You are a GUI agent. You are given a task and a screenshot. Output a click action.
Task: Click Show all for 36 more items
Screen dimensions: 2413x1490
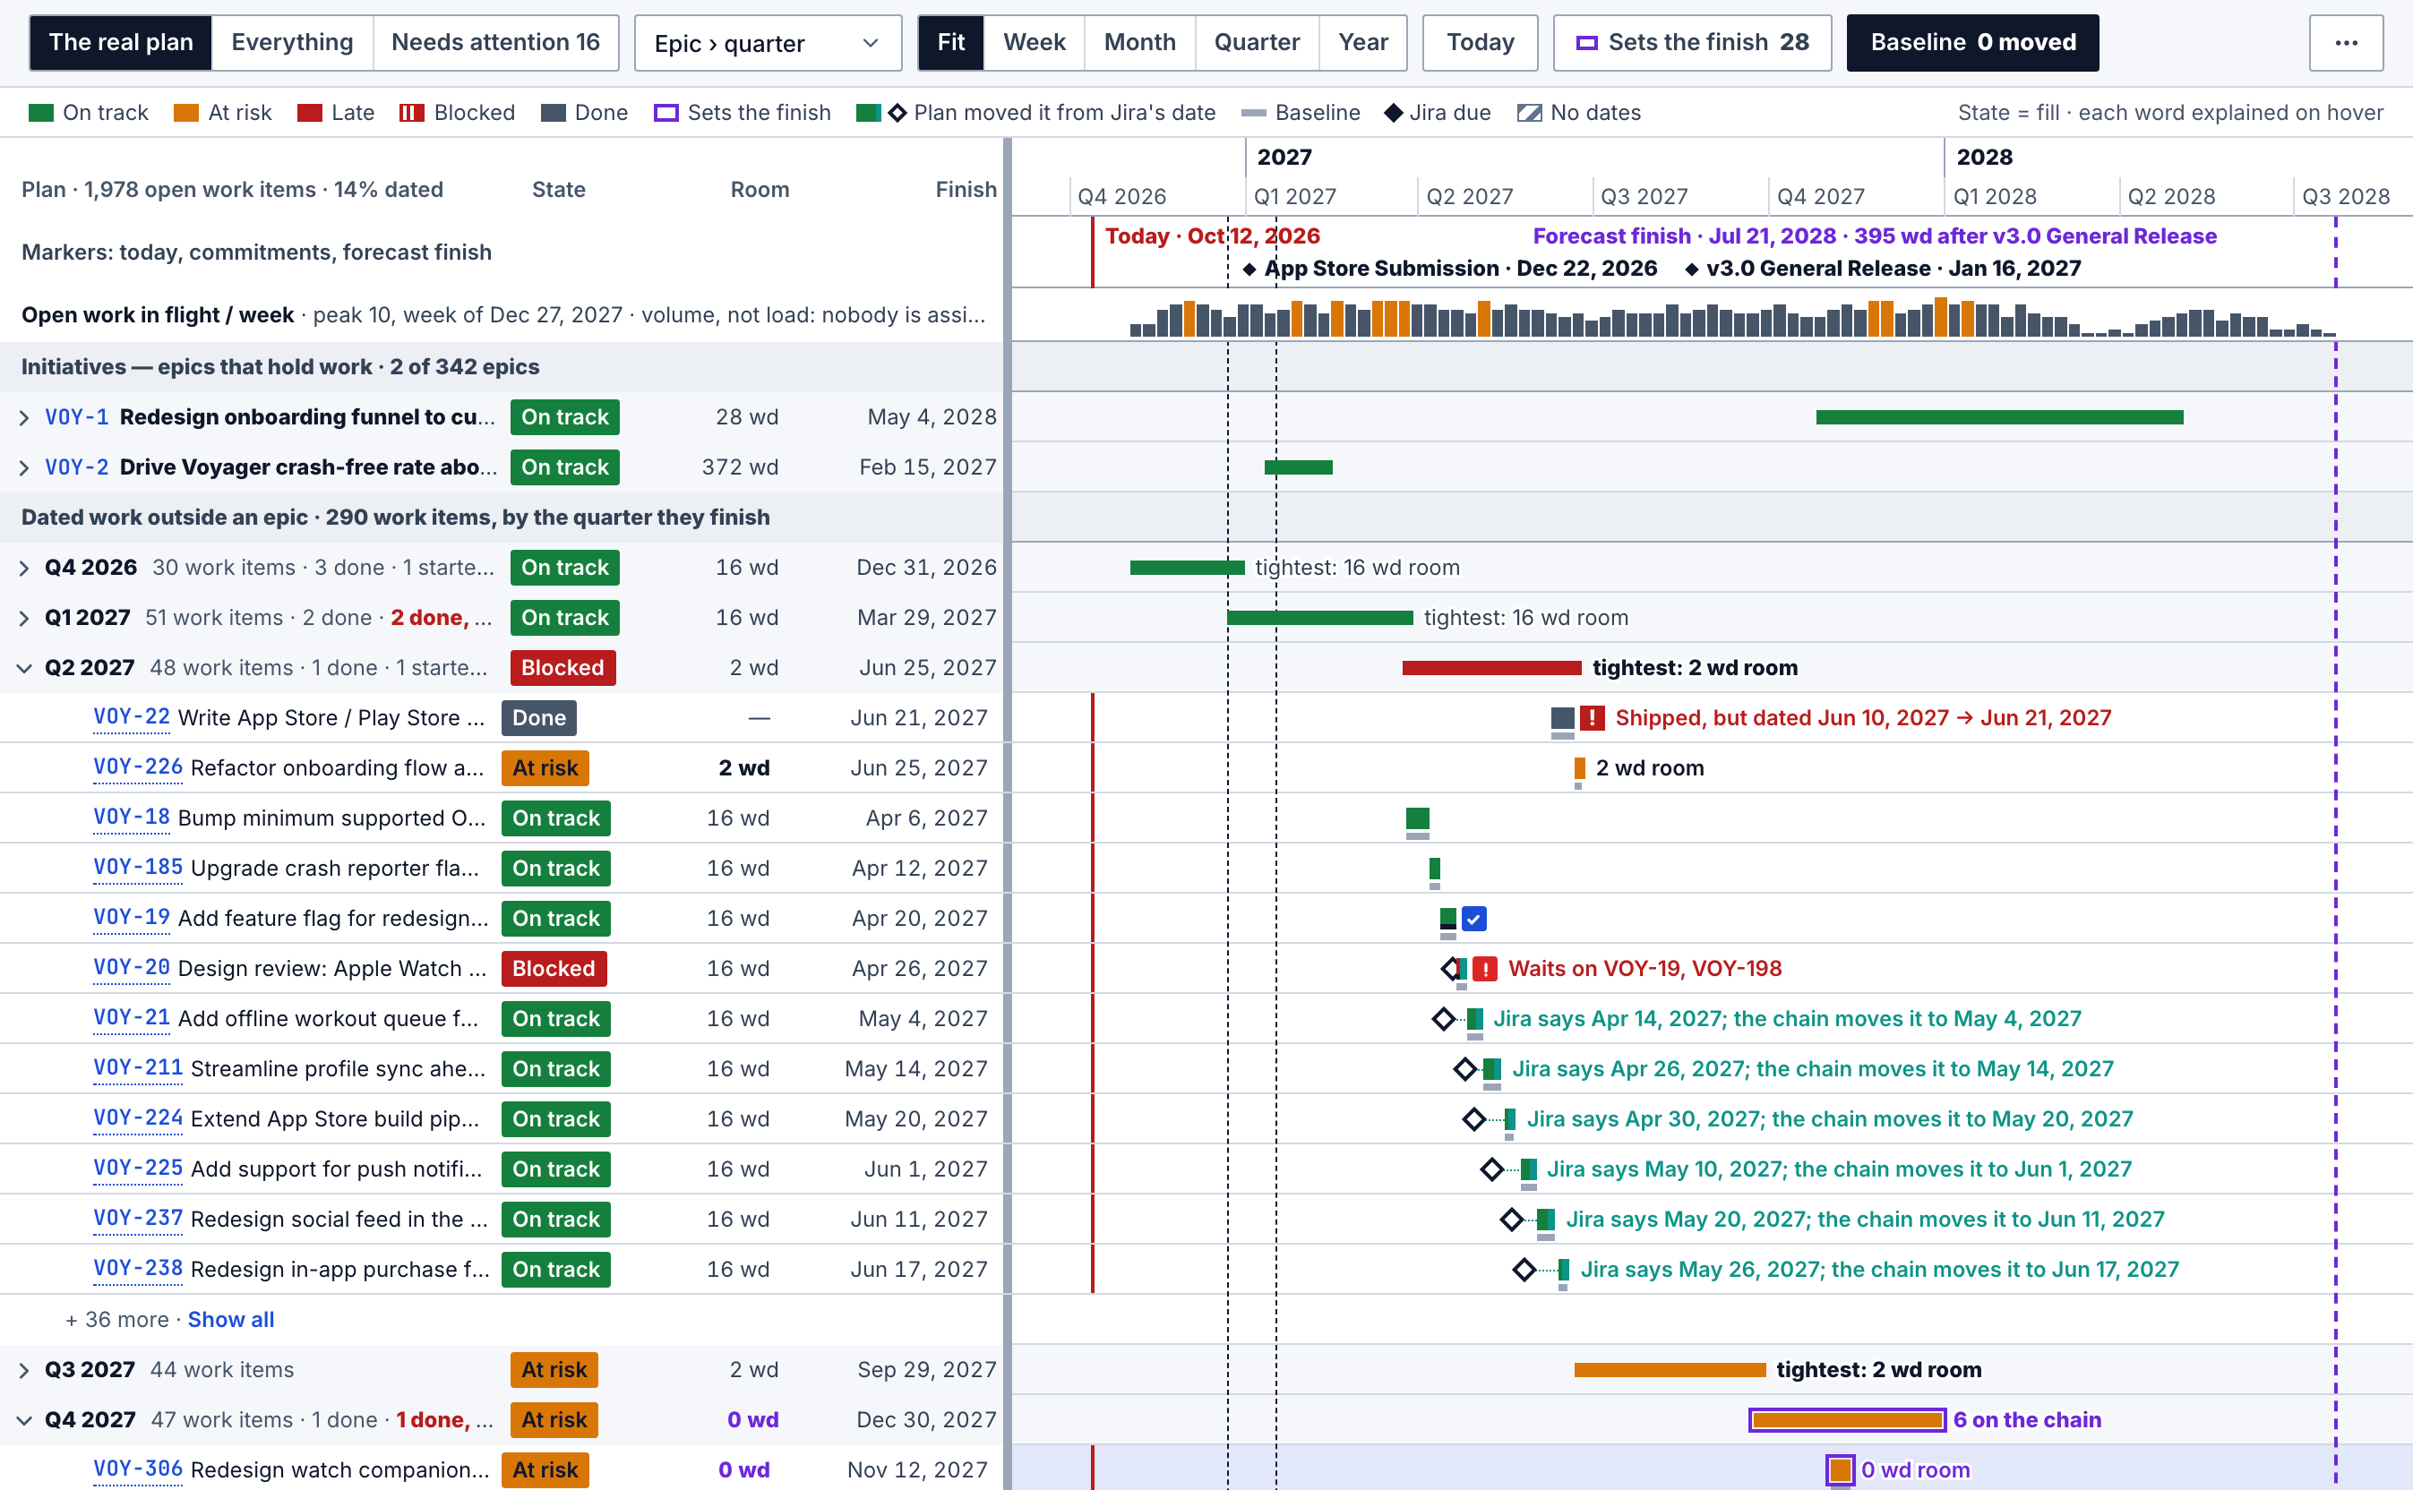(x=231, y=1320)
